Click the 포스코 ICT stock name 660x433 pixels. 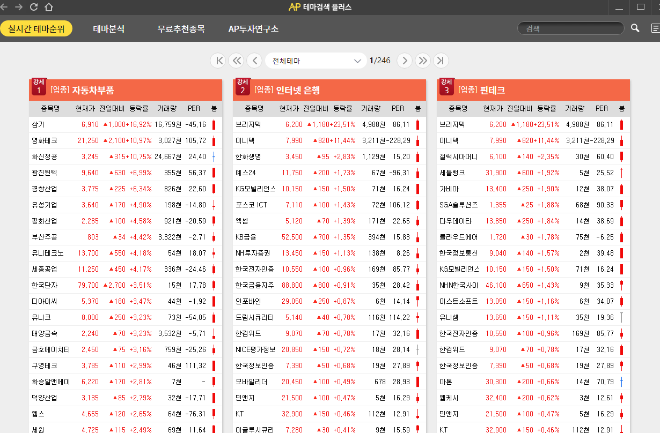(x=251, y=205)
